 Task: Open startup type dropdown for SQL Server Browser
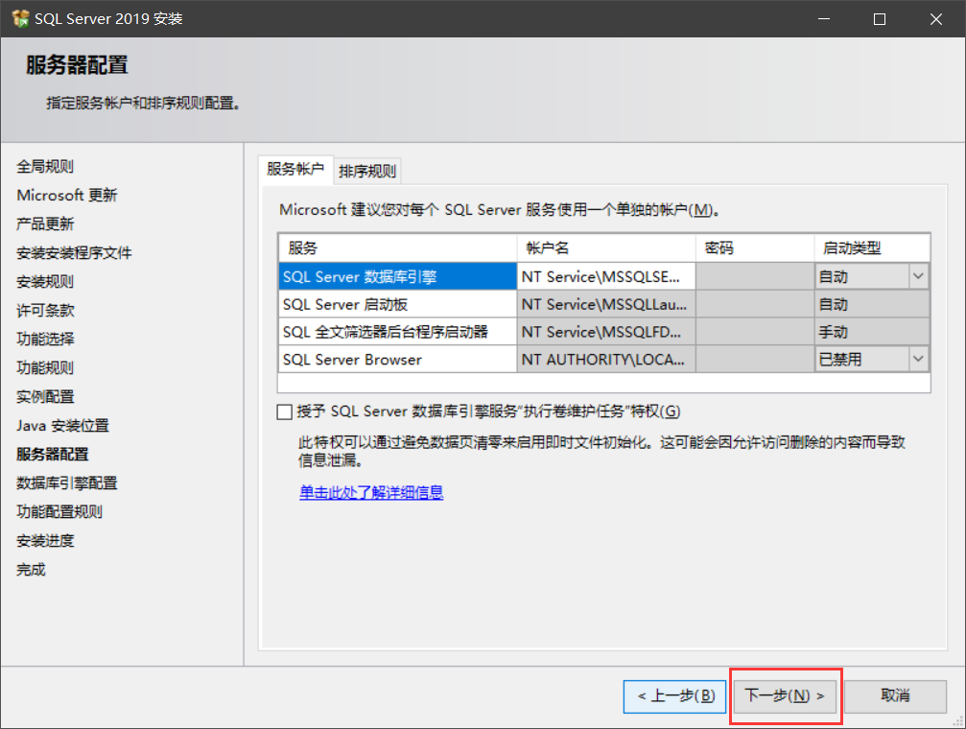(x=918, y=359)
